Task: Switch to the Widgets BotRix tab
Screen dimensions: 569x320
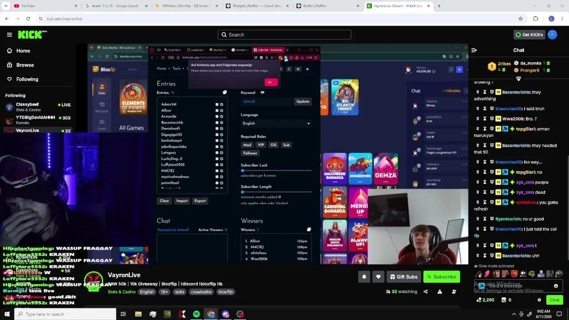Action: coord(257,6)
